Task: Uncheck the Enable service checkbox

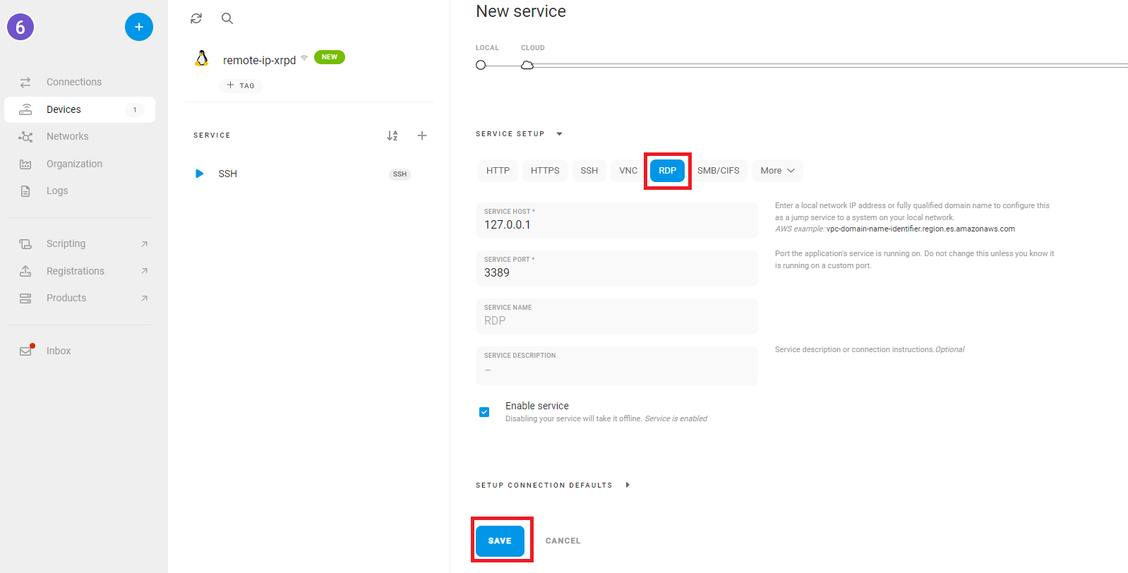Action: click(484, 412)
